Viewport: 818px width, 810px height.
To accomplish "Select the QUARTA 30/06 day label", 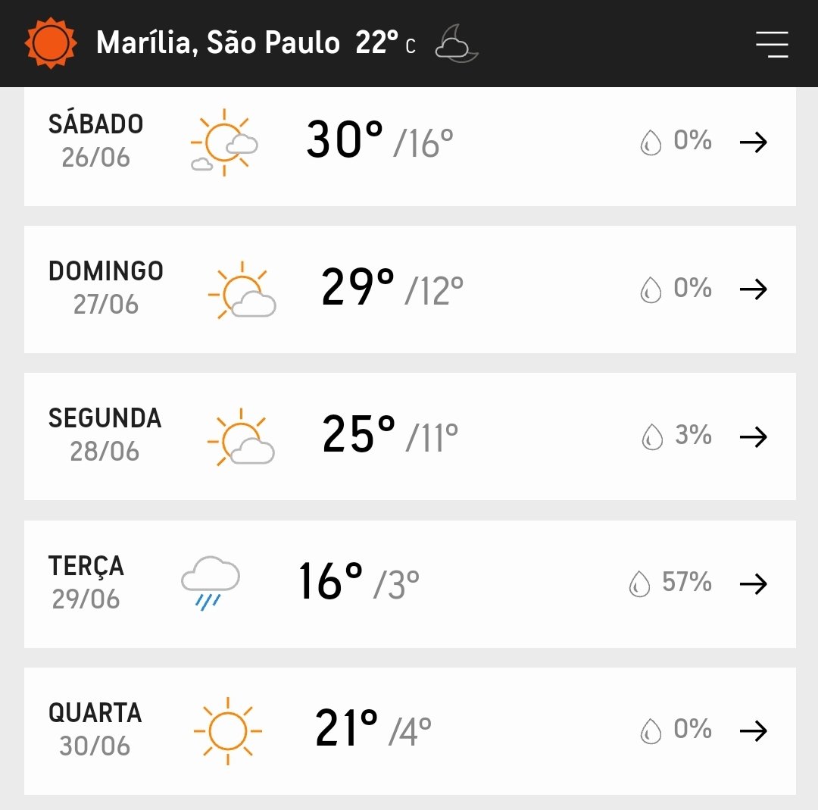I will point(95,730).
